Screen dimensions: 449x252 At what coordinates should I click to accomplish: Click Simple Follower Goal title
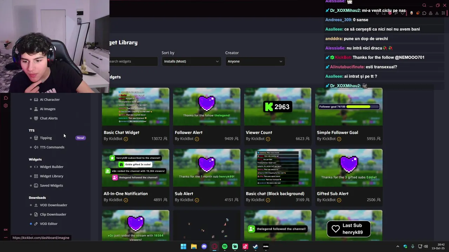[337, 133]
